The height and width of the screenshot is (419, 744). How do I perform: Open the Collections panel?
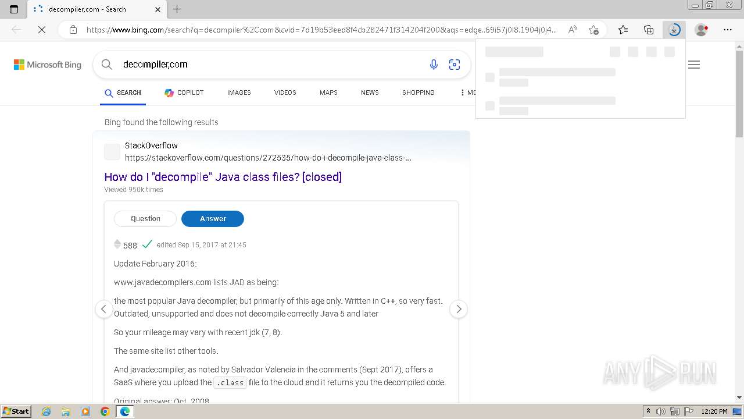649,30
